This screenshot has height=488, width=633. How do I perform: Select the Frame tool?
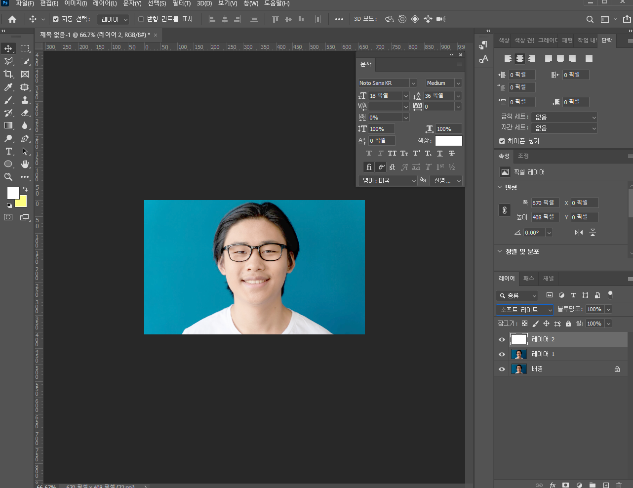coord(25,74)
